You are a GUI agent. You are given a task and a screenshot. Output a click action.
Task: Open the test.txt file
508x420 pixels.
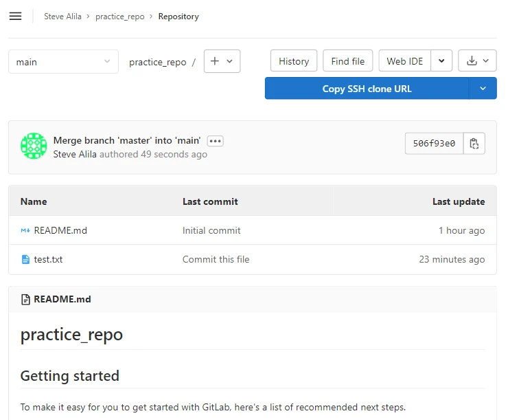pyautogui.click(x=48, y=260)
